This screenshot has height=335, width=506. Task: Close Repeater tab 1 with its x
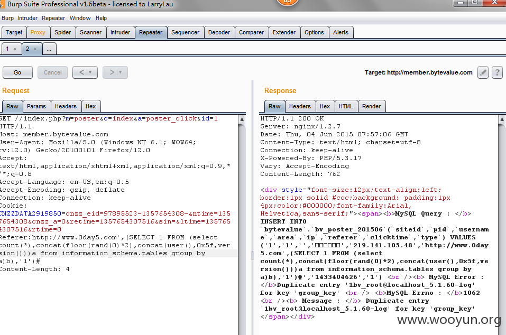(x=15, y=49)
